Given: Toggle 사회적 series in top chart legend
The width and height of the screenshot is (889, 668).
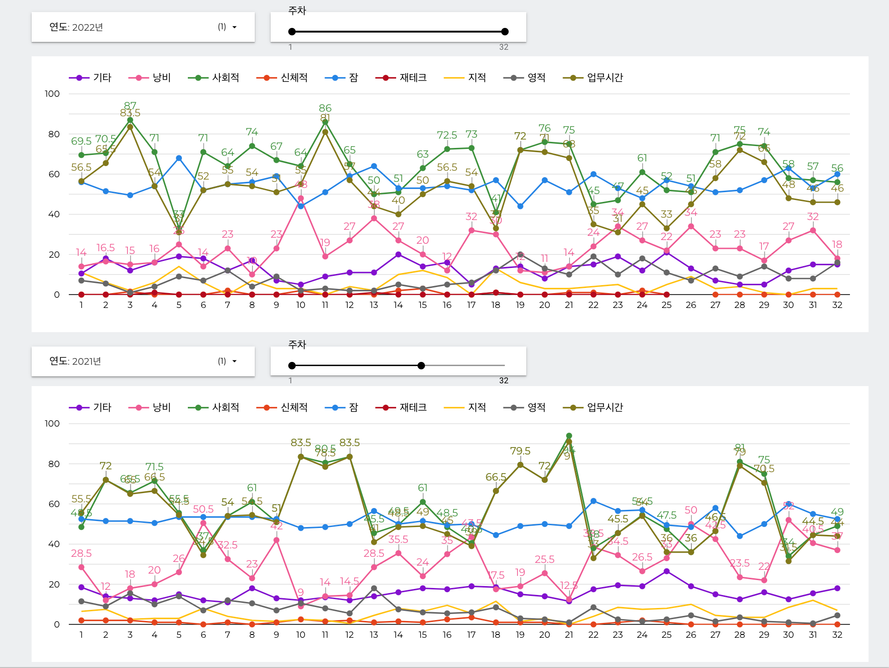Looking at the screenshot, I should click(213, 78).
